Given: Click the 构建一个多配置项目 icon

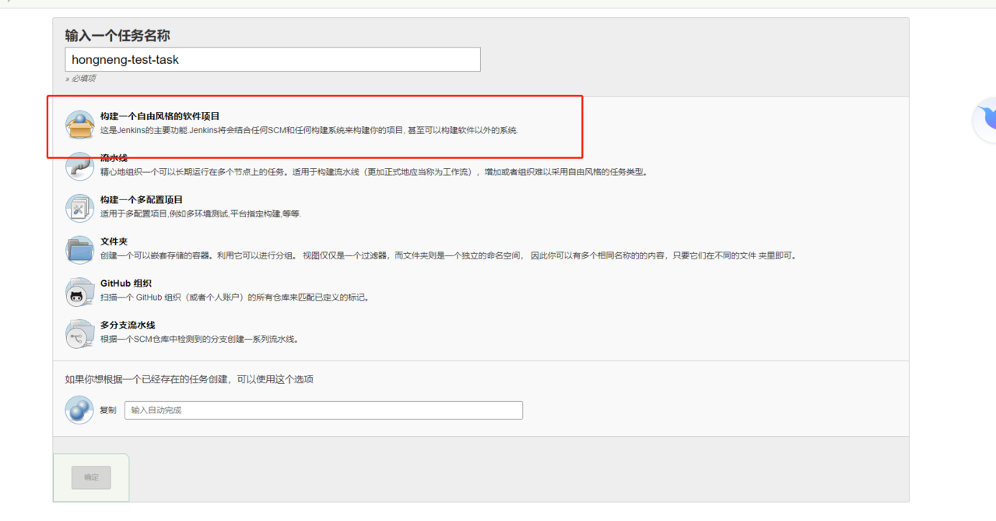Looking at the screenshot, I should [79, 208].
